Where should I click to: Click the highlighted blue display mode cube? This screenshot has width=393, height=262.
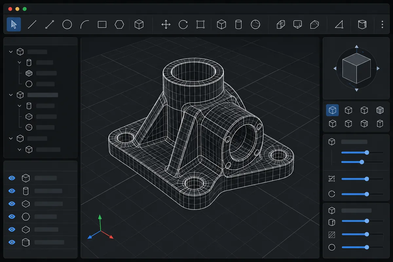(332, 110)
